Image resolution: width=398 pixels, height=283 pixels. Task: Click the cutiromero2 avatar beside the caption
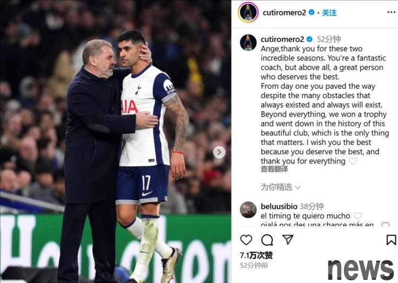248,42
